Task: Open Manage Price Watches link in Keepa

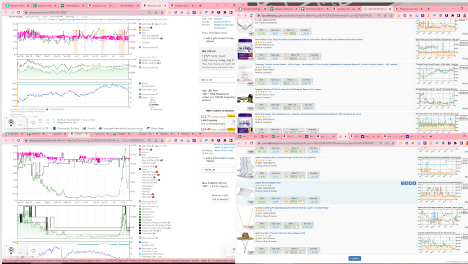Action: point(78,20)
